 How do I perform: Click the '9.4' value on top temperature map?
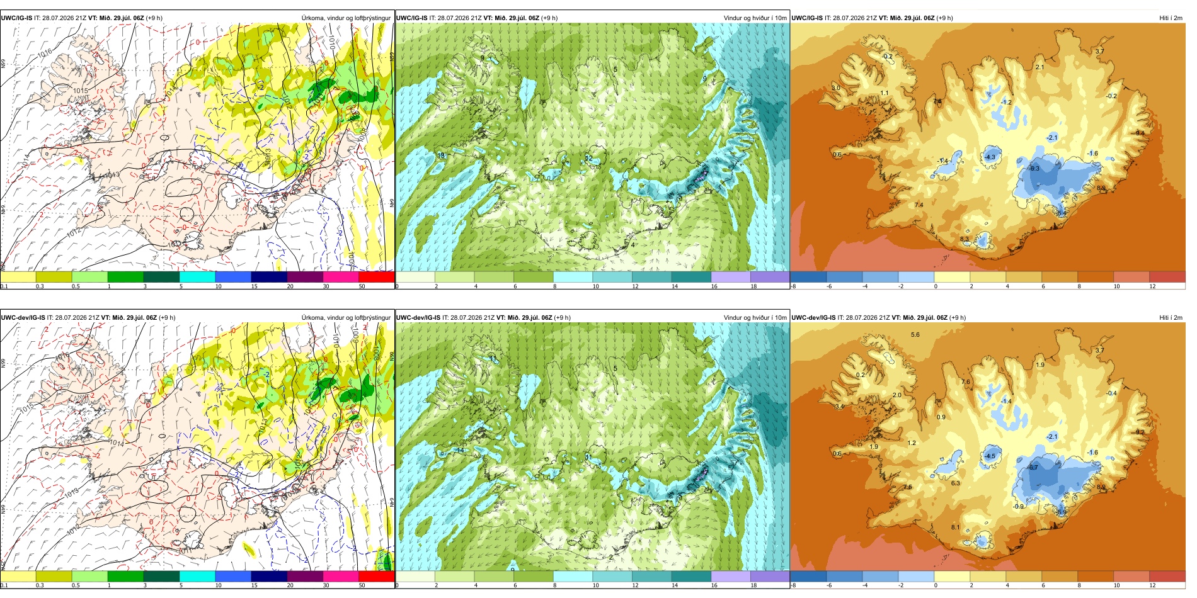[x=1140, y=133]
